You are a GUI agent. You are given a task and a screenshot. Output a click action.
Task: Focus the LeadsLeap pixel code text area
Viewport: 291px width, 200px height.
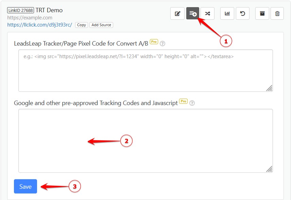pos(145,70)
